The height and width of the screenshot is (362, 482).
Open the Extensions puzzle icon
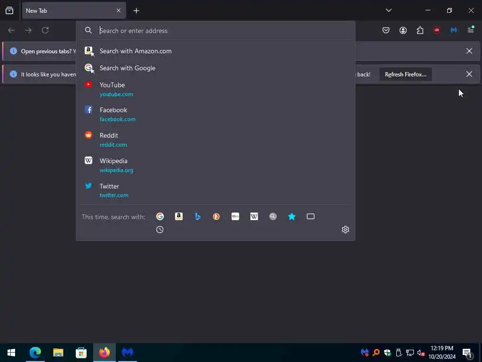click(420, 30)
